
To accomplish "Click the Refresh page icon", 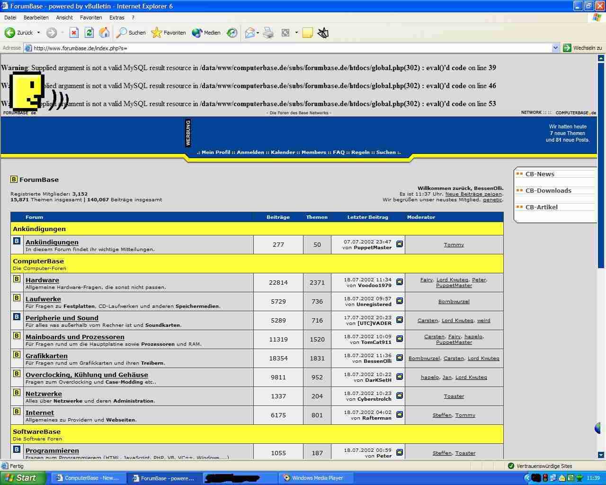I will pyautogui.click(x=89, y=33).
